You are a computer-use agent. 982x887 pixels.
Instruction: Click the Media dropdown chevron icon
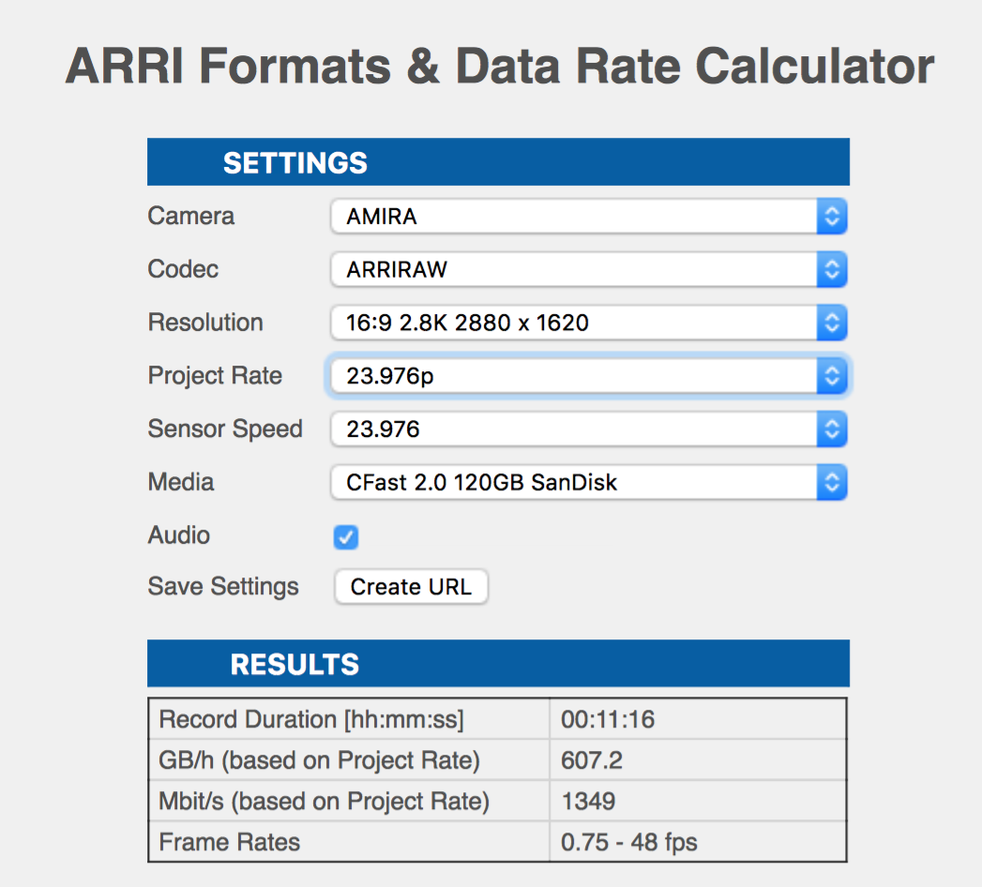832,482
